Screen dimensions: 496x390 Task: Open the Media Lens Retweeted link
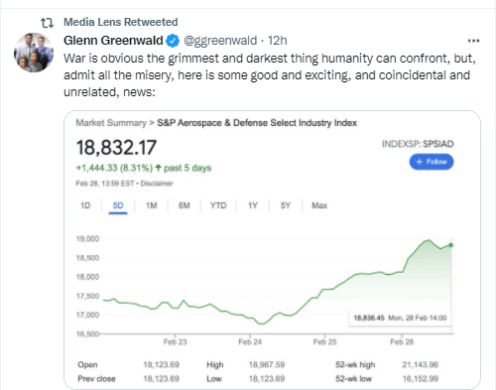[x=121, y=22]
